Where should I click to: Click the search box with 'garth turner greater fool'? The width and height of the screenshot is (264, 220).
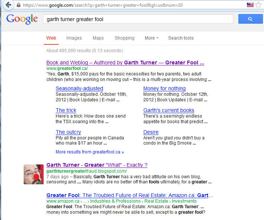[138, 19]
